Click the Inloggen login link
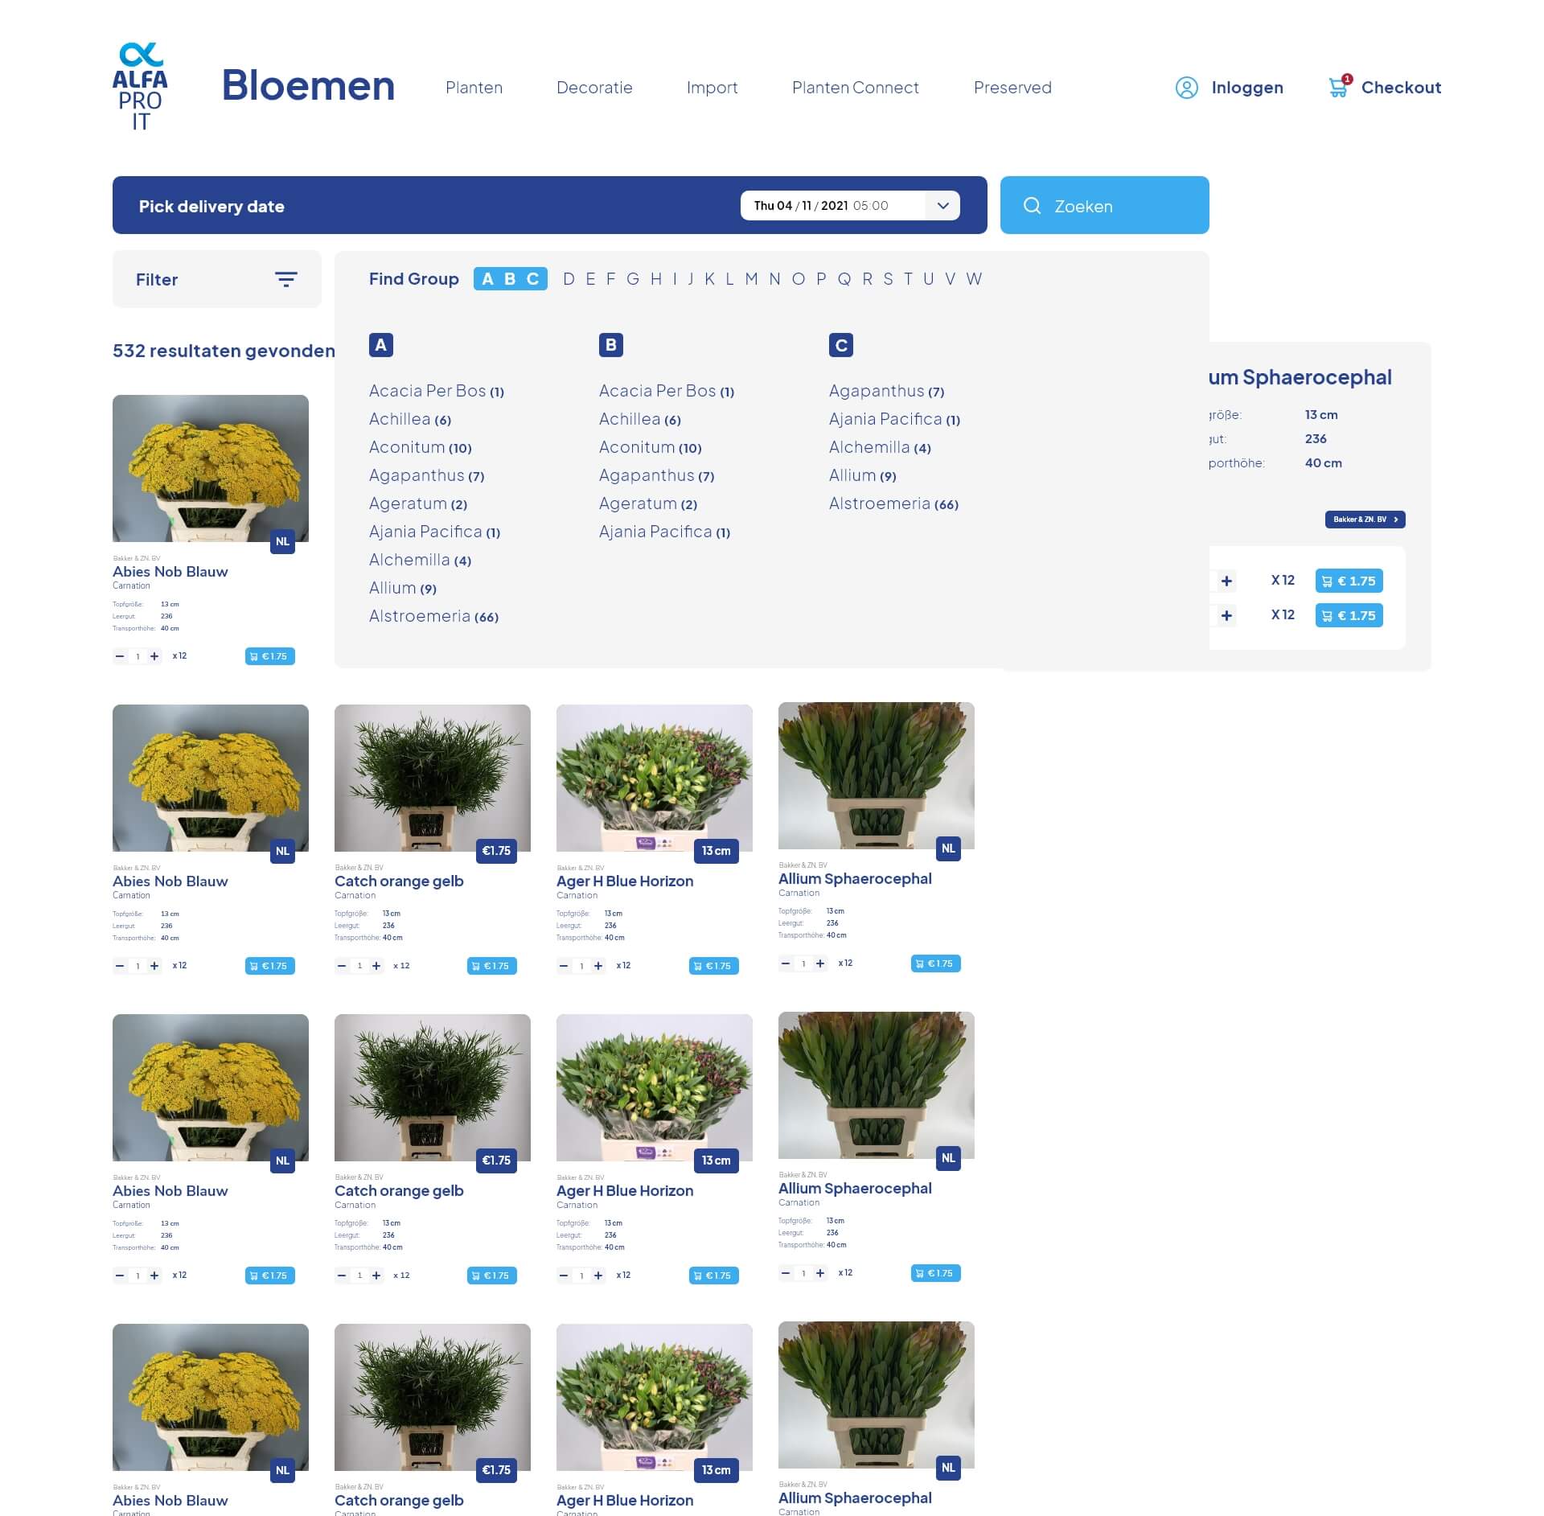1544x1516 pixels. 1247,88
